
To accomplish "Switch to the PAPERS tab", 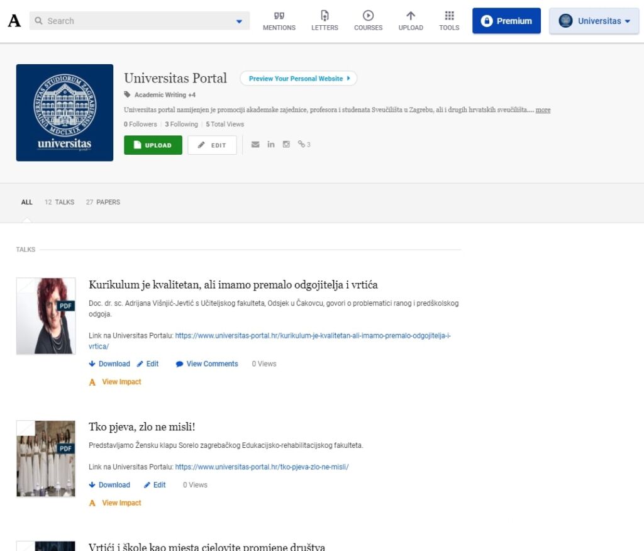I will 103,202.
